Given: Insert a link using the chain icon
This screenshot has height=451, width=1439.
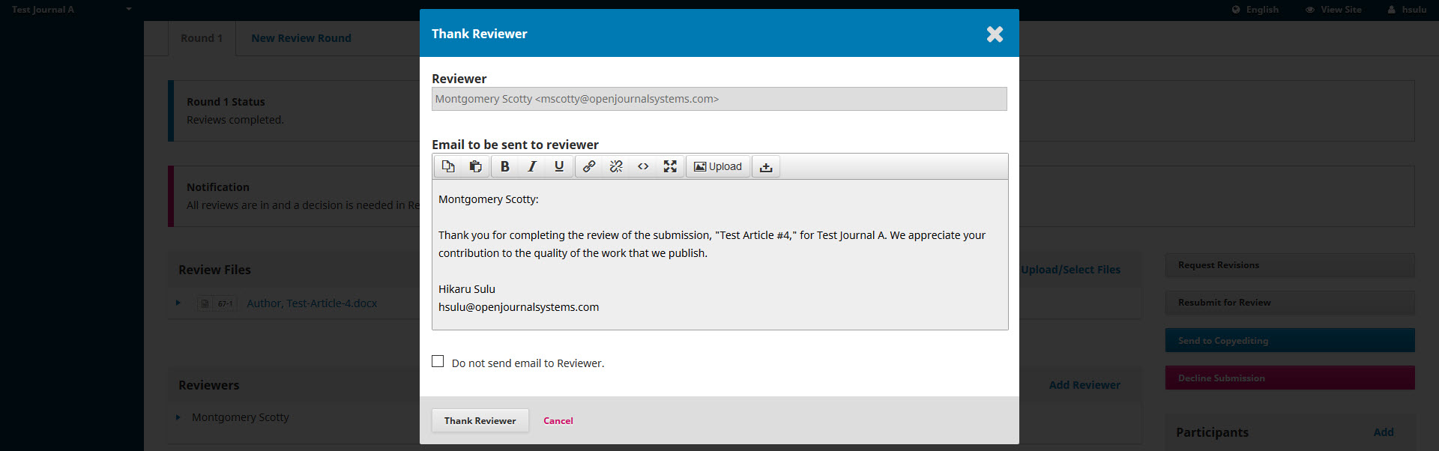Looking at the screenshot, I should tap(589, 166).
